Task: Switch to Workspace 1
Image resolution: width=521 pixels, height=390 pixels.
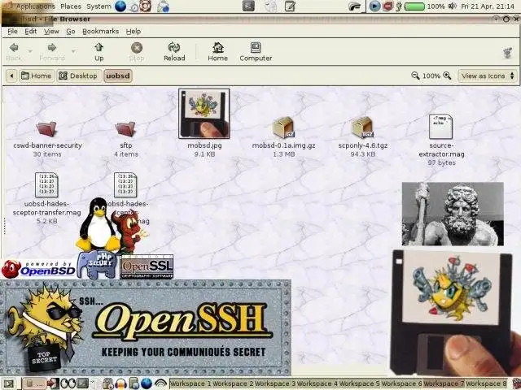Action: click(x=190, y=383)
